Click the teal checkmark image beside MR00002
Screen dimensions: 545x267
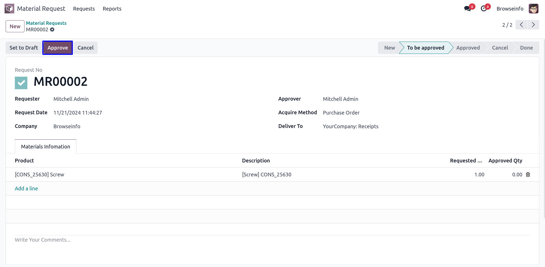click(21, 83)
